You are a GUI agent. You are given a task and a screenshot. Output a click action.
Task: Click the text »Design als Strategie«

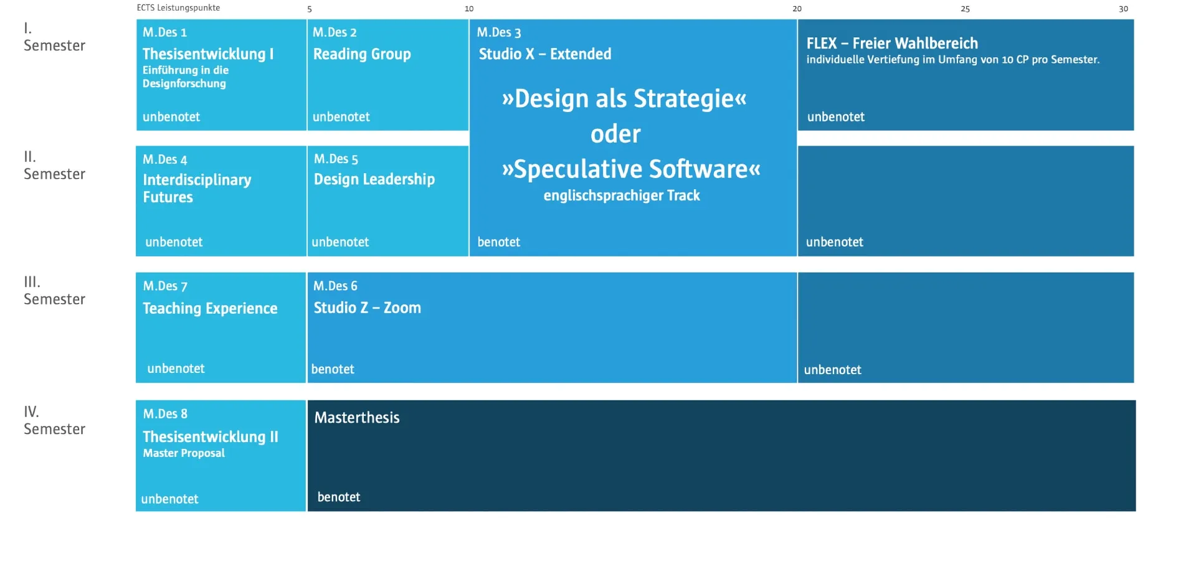624,98
